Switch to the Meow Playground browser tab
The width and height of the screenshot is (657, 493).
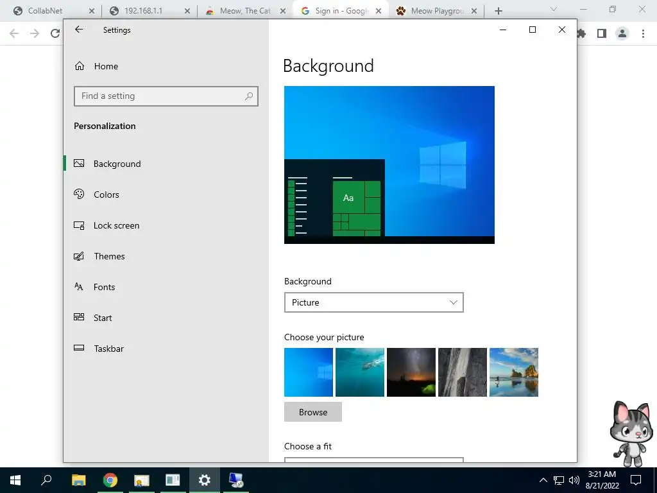click(438, 11)
